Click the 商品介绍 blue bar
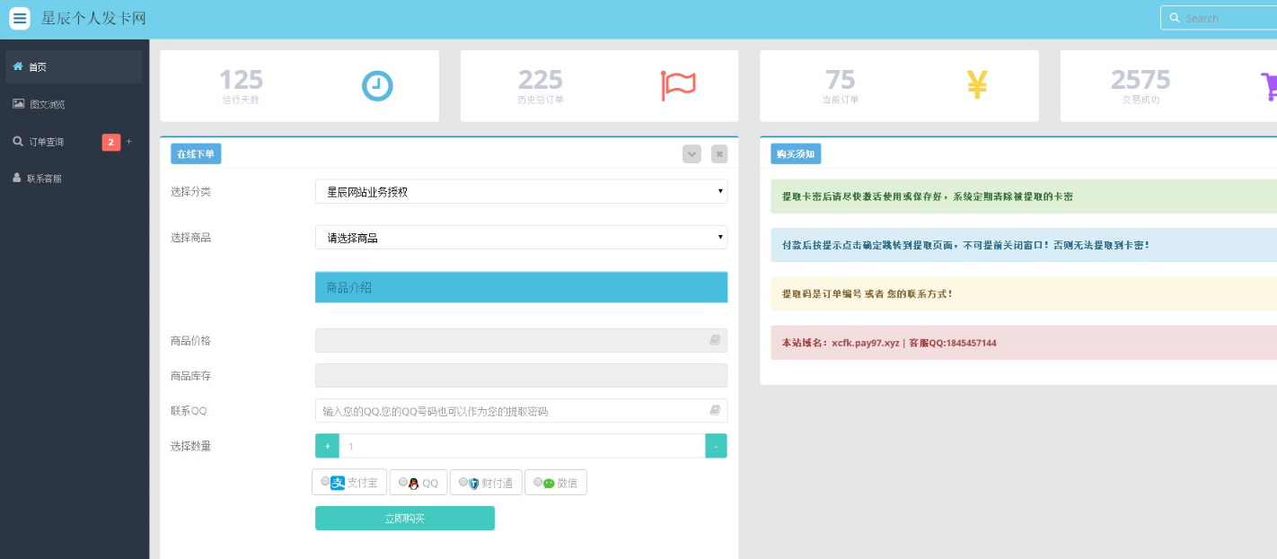The width and height of the screenshot is (1277, 559). point(521,287)
